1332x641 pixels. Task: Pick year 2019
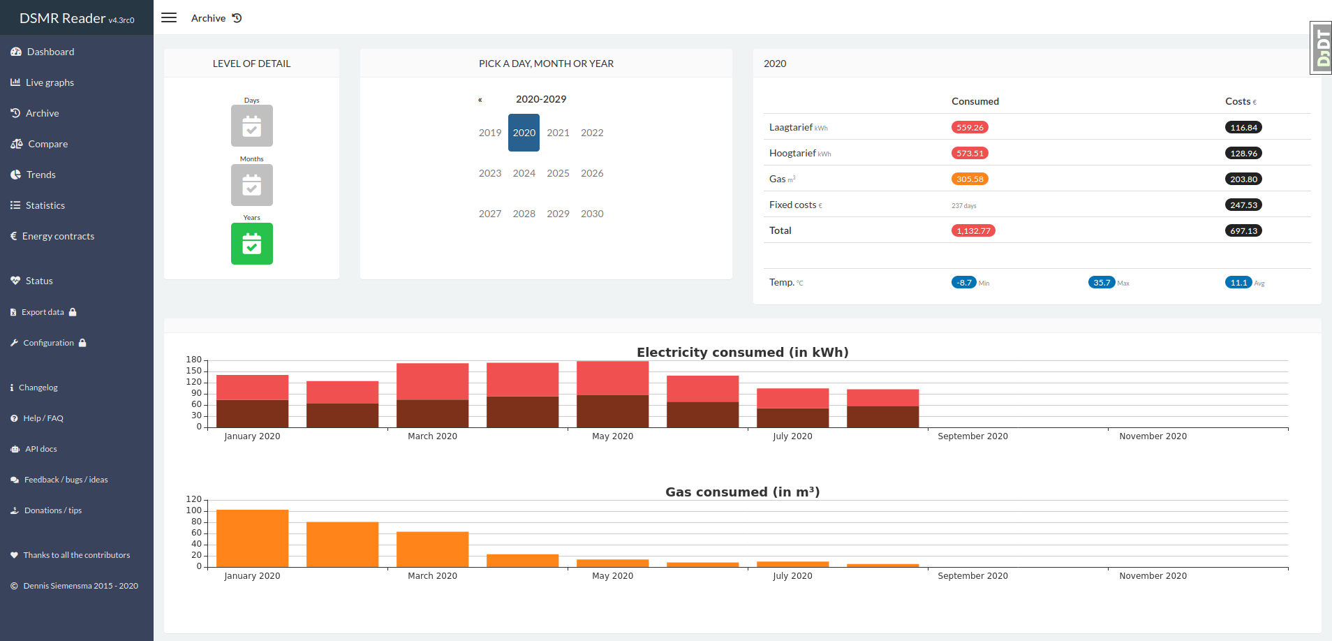490,133
